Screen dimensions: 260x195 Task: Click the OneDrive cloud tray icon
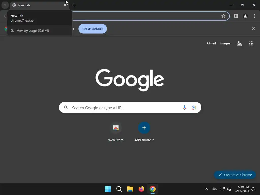pyautogui.click(x=215, y=189)
